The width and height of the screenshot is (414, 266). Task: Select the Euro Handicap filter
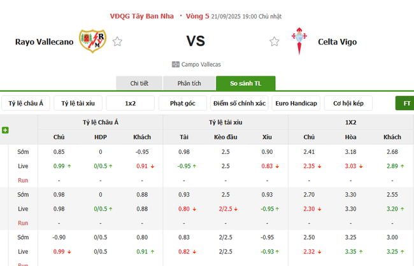click(296, 103)
